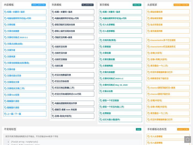Click tag icon beside 文章作者
Image resolution: width=193 pixels, height=145 pixels.
pyautogui.click(x=5, y=50)
